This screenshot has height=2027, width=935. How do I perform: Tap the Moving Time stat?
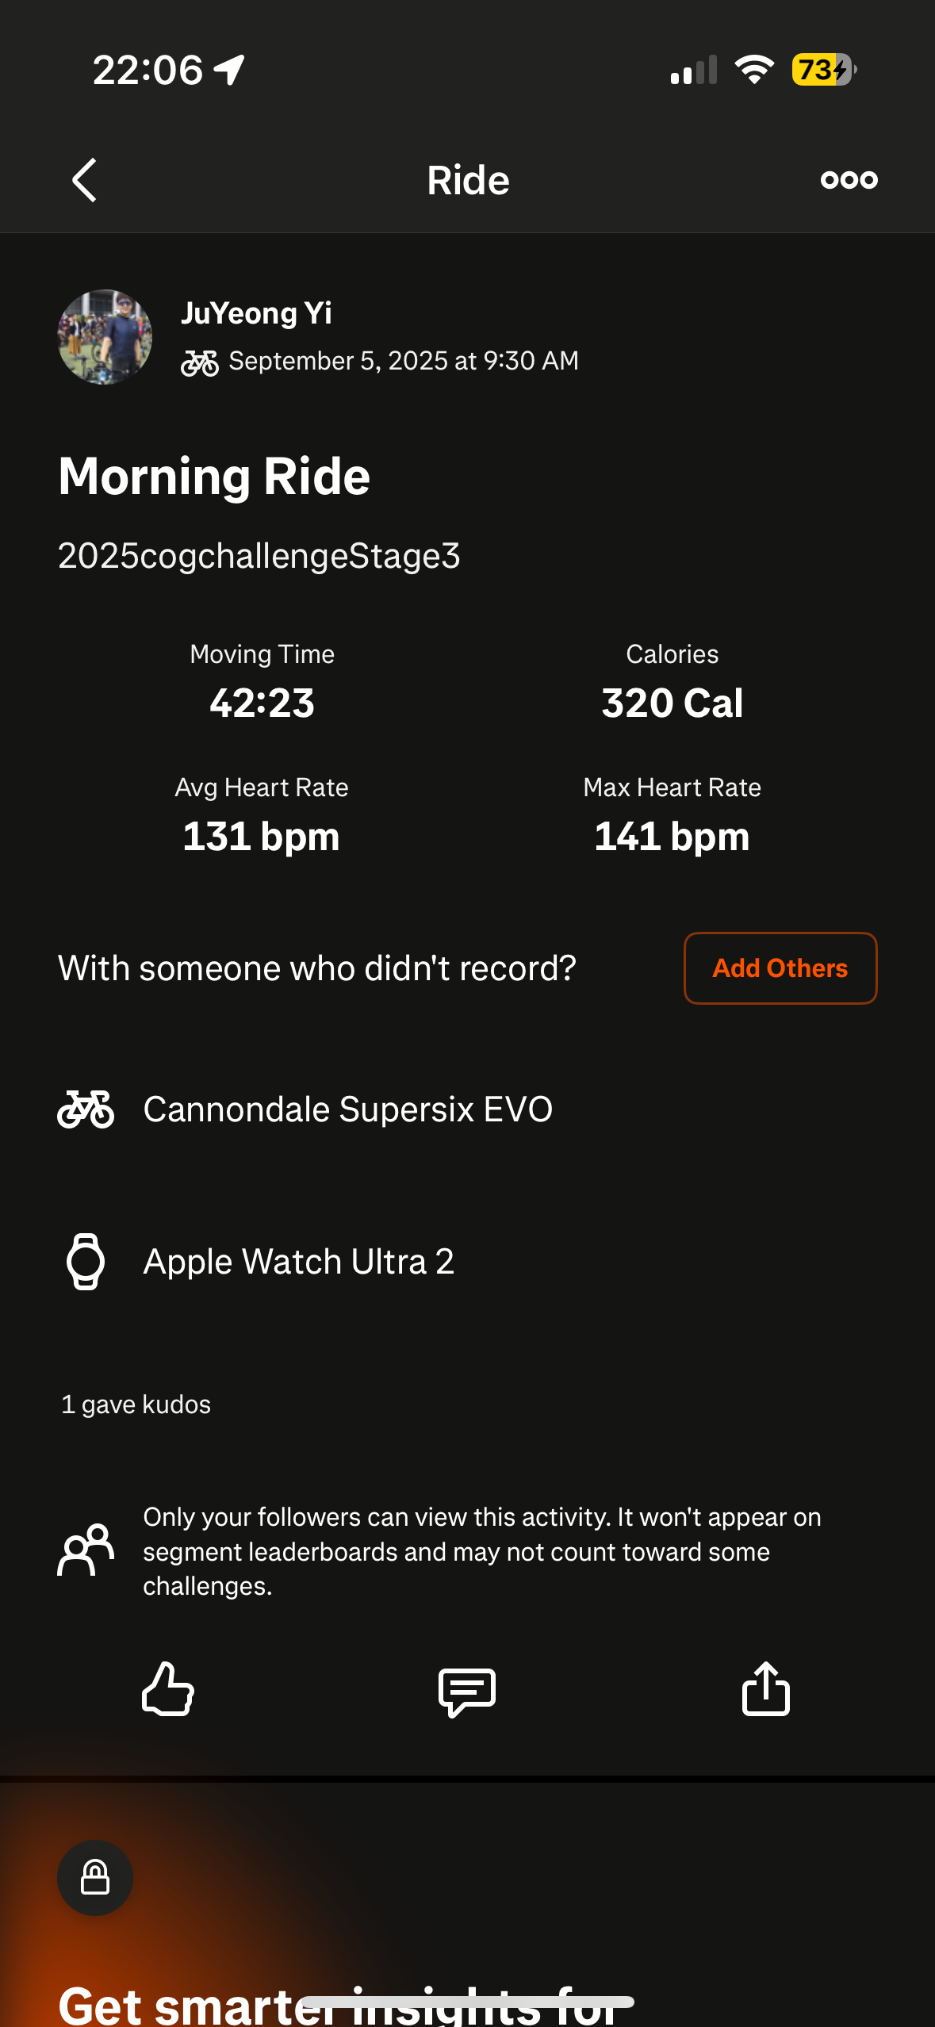[x=262, y=684]
